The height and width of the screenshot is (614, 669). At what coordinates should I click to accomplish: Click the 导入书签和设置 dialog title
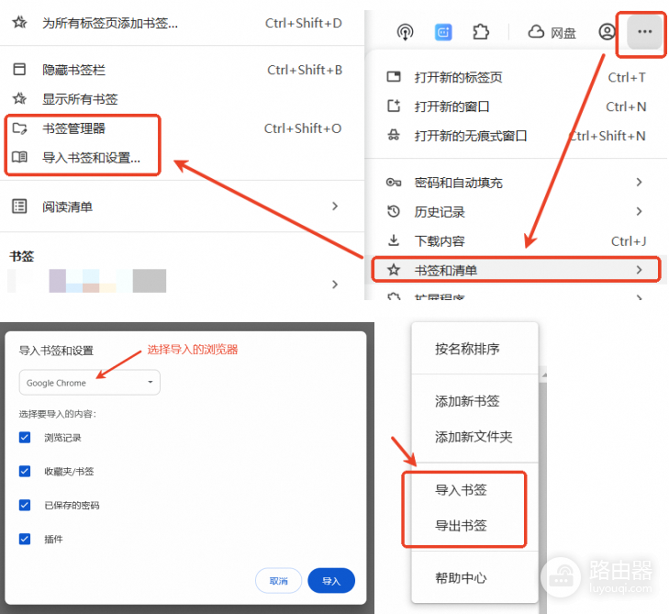click(56, 351)
